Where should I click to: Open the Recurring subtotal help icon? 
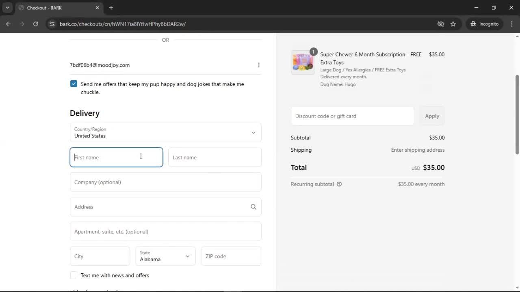[x=339, y=184]
